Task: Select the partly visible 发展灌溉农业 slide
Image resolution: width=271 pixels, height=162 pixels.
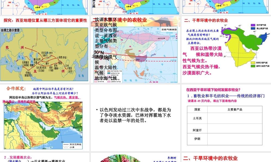Action: [x=45, y=157]
